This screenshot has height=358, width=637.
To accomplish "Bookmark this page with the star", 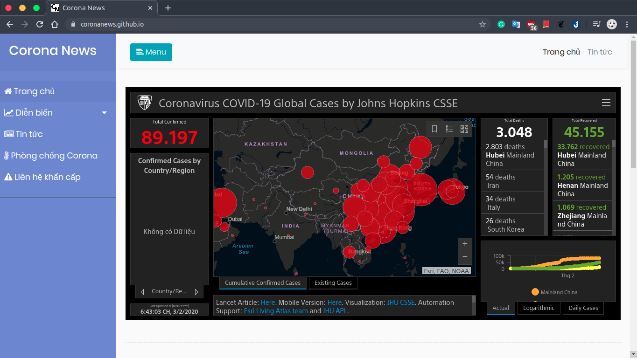I will coord(483,24).
